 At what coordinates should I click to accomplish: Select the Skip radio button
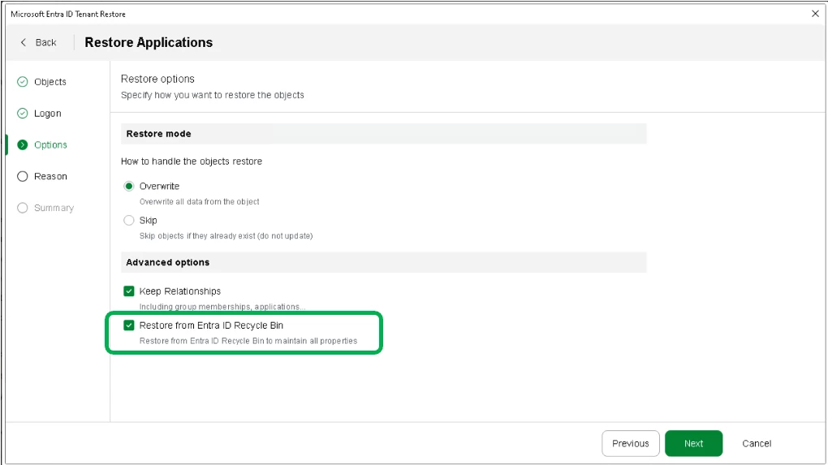tap(129, 220)
